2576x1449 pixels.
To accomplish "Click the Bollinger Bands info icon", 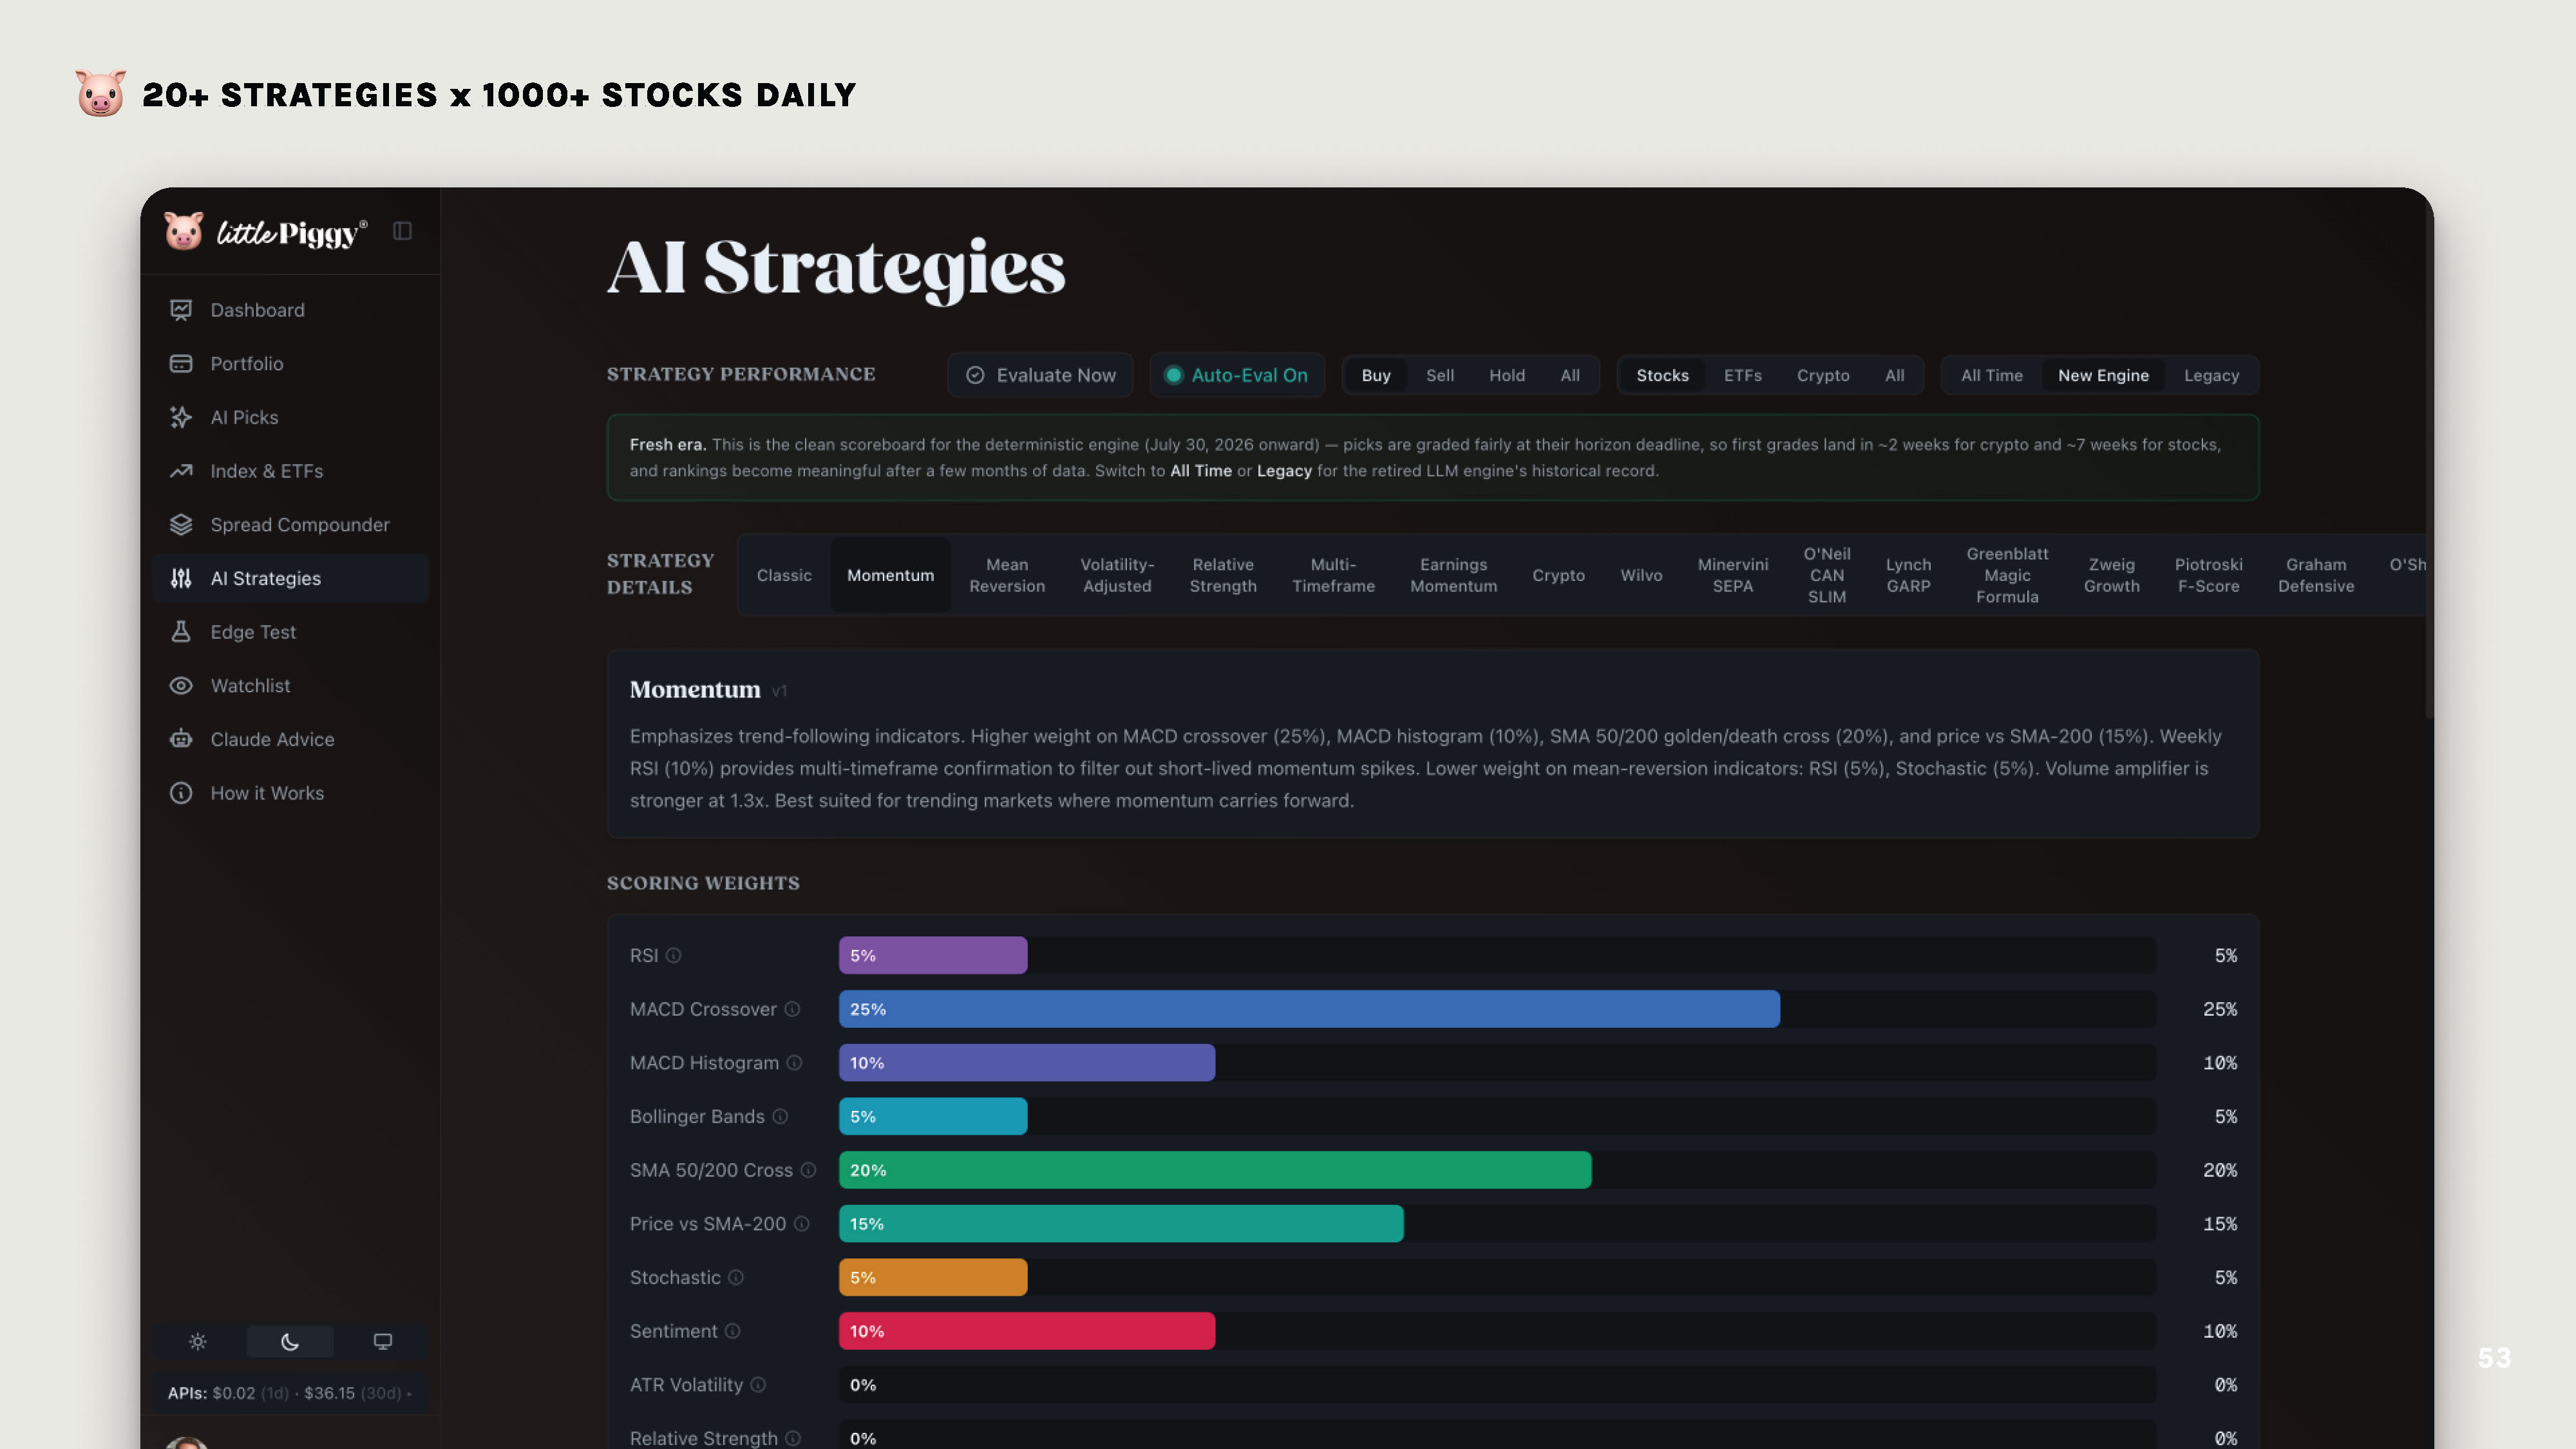I will [780, 1117].
